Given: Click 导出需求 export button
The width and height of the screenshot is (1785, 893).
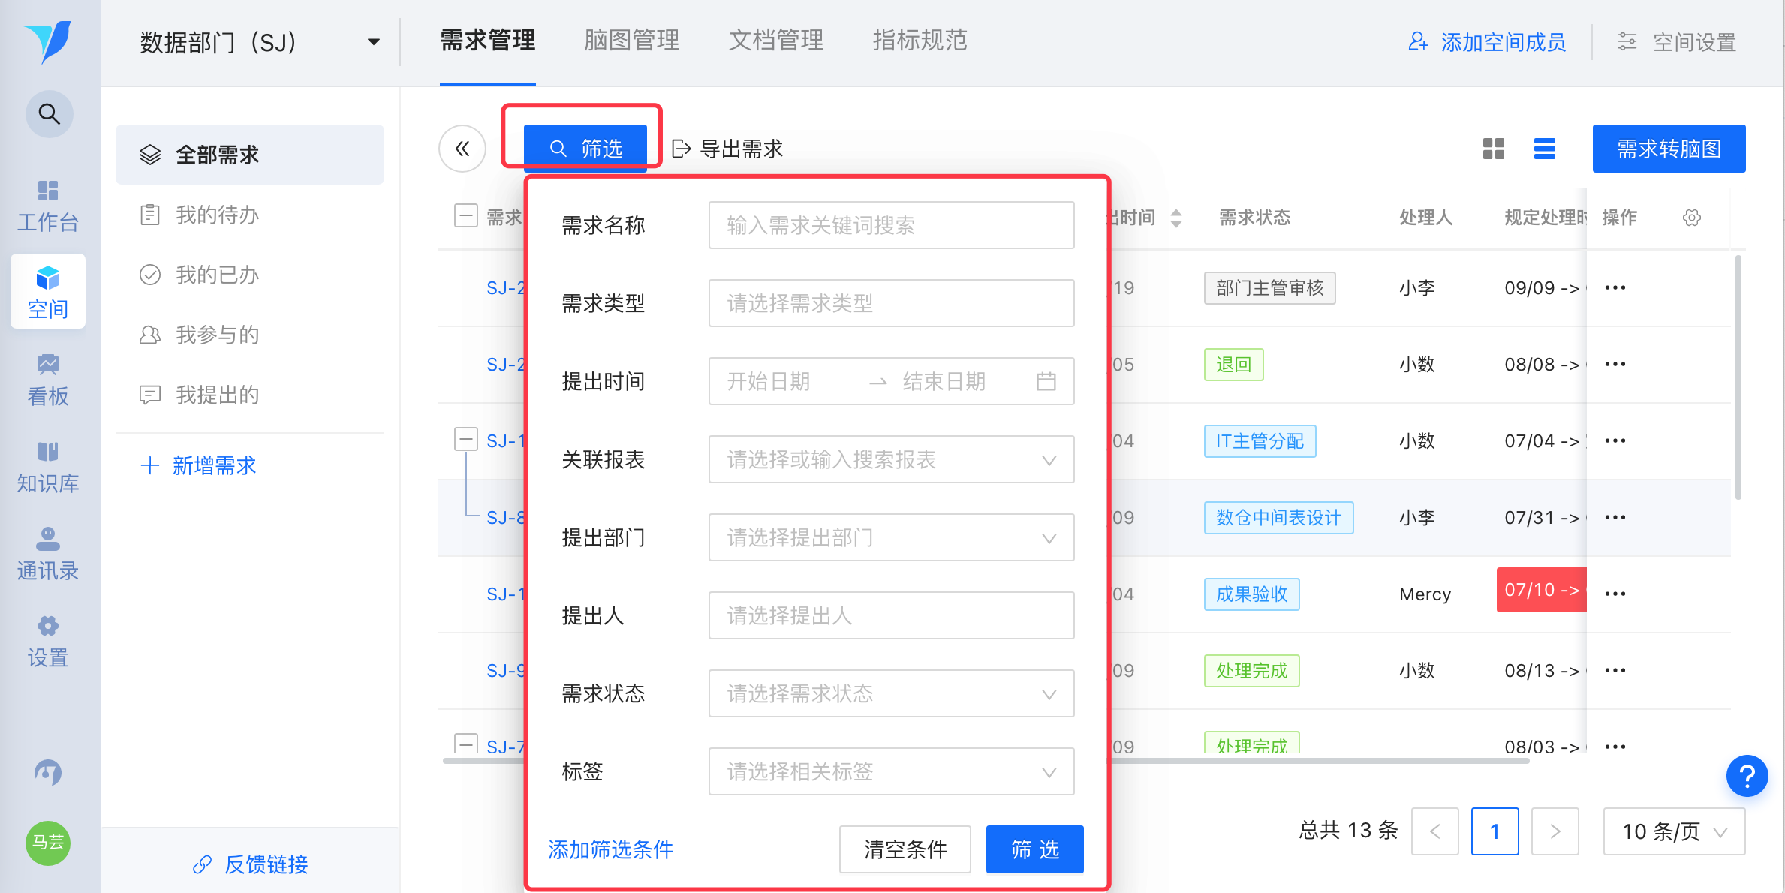Looking at the screenshot, I should pyautogui.click(x=727, y=149).
